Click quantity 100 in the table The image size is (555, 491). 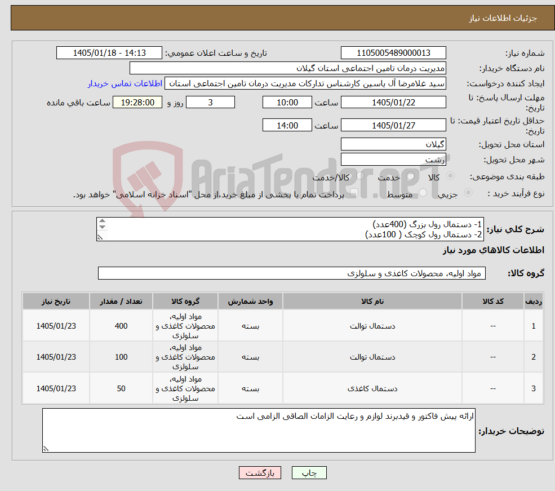point(121,357)
